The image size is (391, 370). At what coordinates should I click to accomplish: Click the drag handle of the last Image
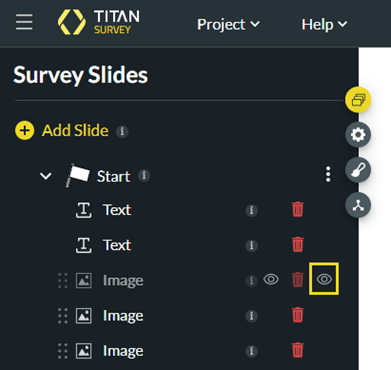tap(62, 351)
